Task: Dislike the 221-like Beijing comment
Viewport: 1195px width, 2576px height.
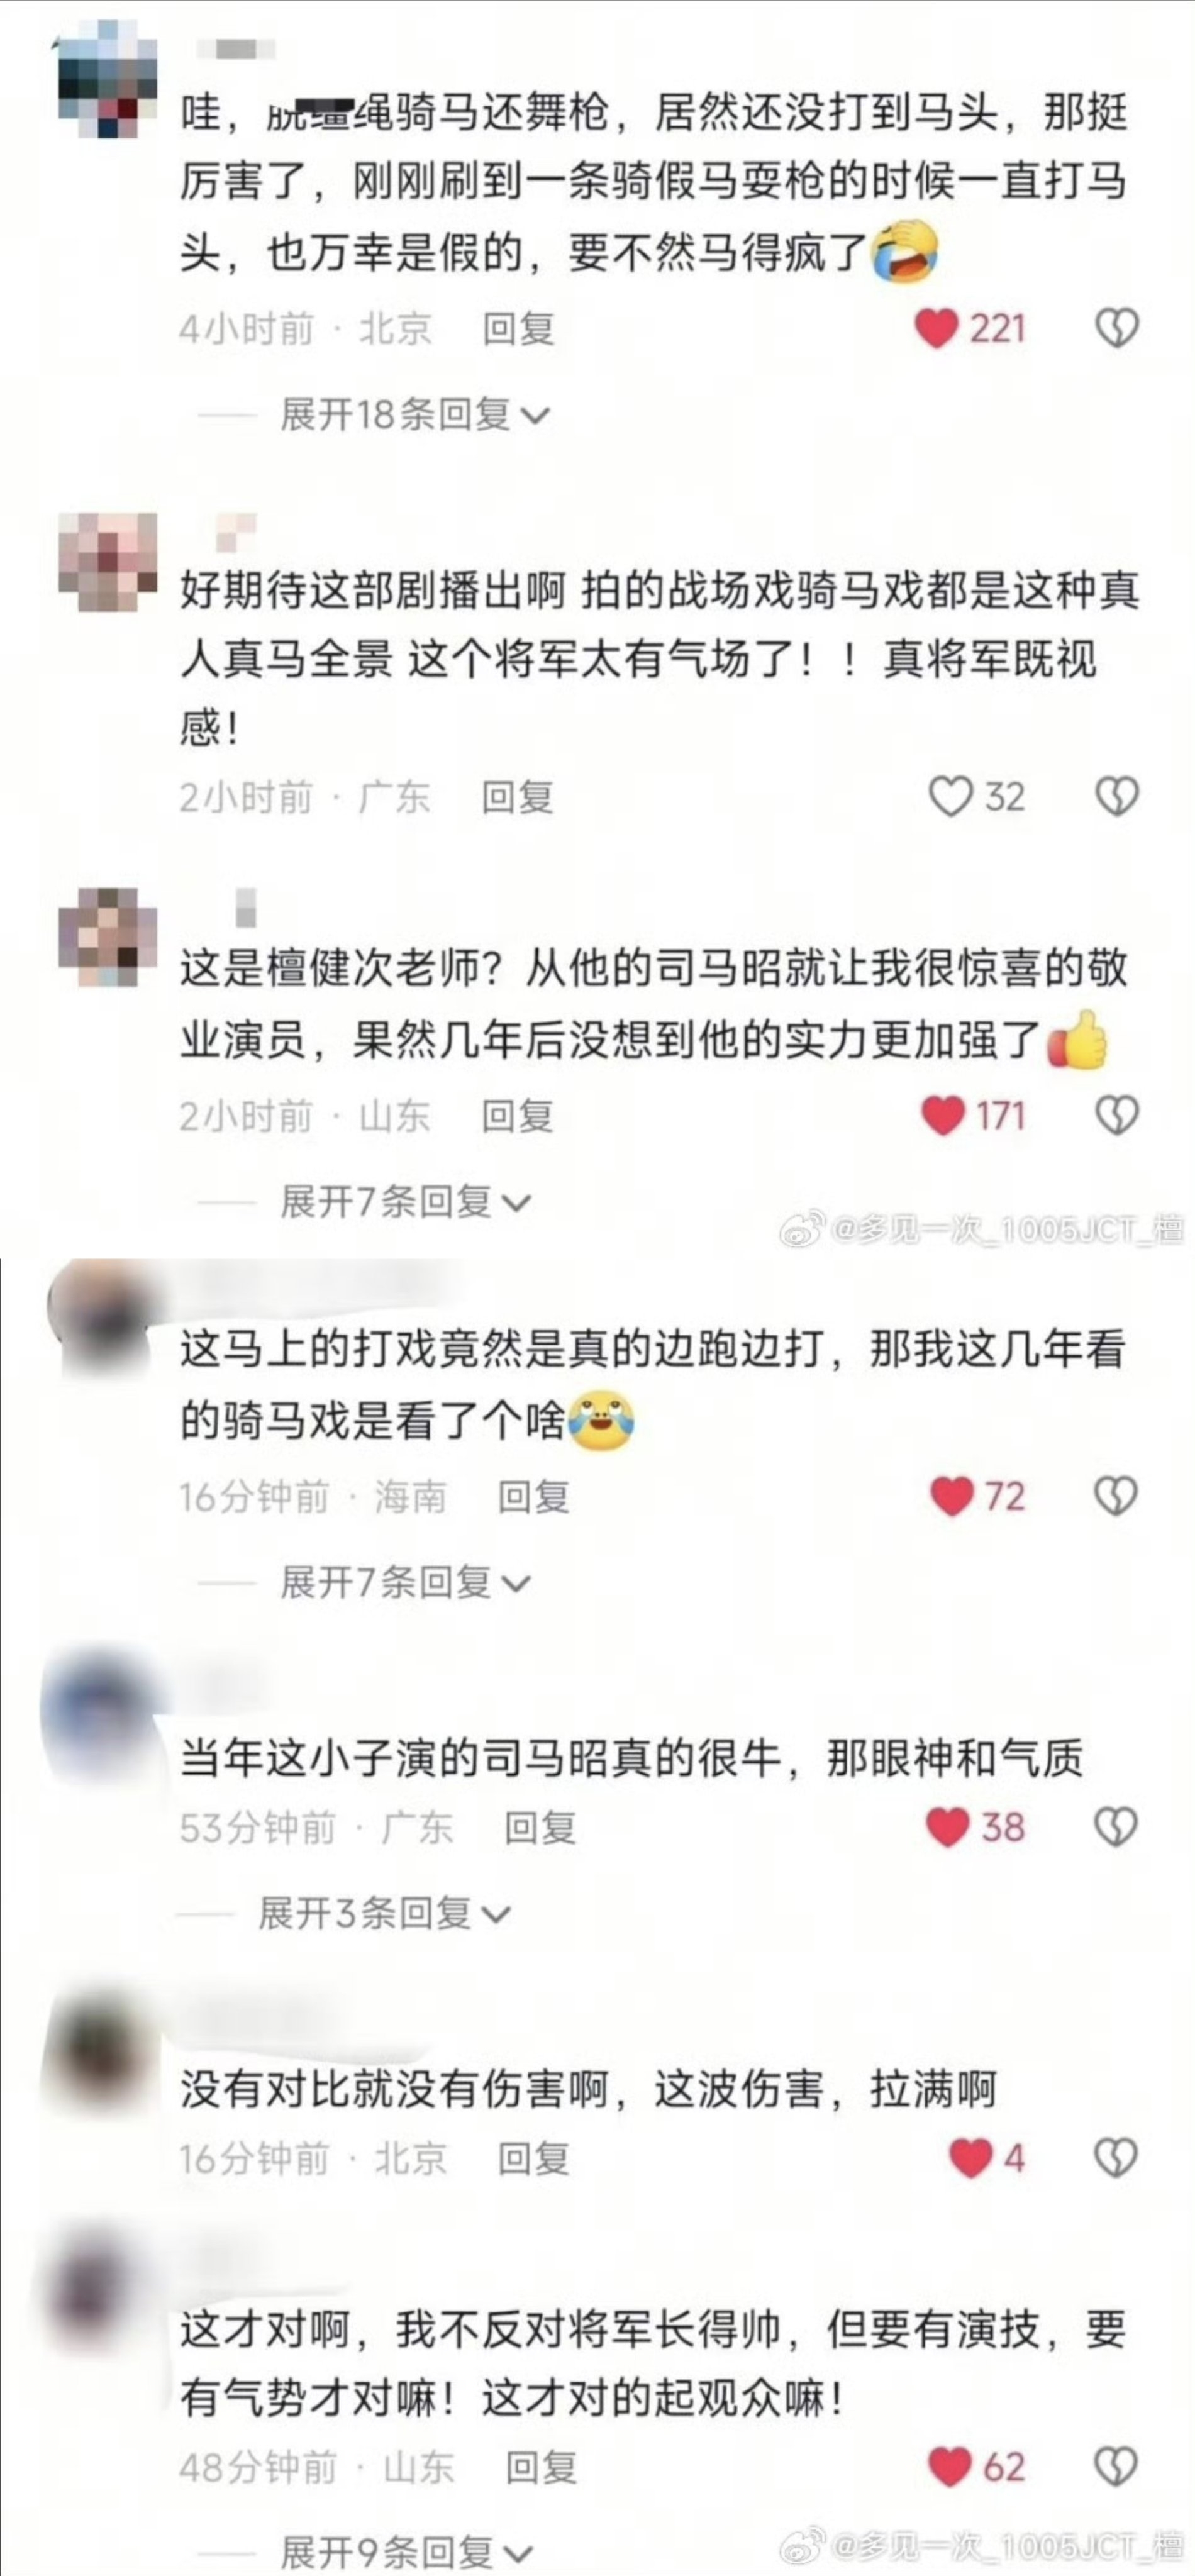Action: pos(1117,328)
